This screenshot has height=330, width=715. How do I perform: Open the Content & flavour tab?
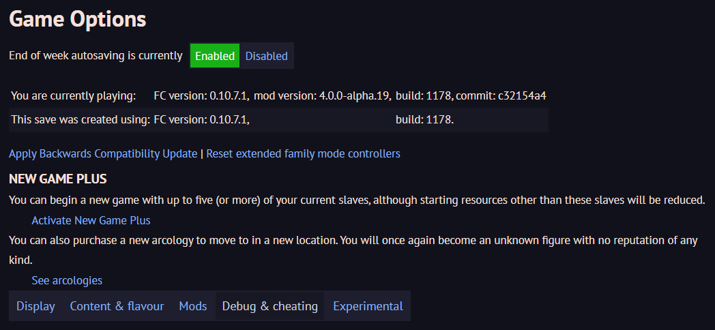117,306
